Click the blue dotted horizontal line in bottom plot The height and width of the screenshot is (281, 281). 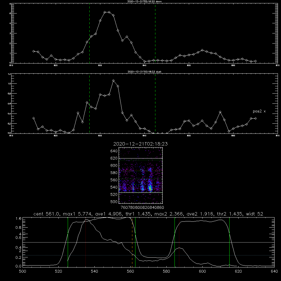point(148,255)
